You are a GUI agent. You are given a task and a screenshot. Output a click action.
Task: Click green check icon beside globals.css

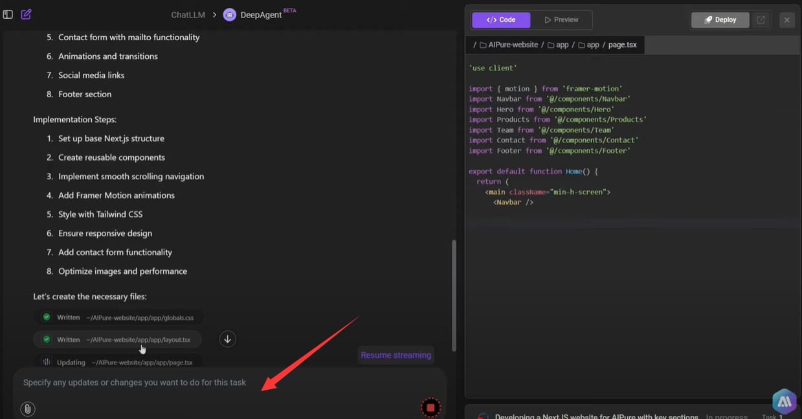pos(47,317)
